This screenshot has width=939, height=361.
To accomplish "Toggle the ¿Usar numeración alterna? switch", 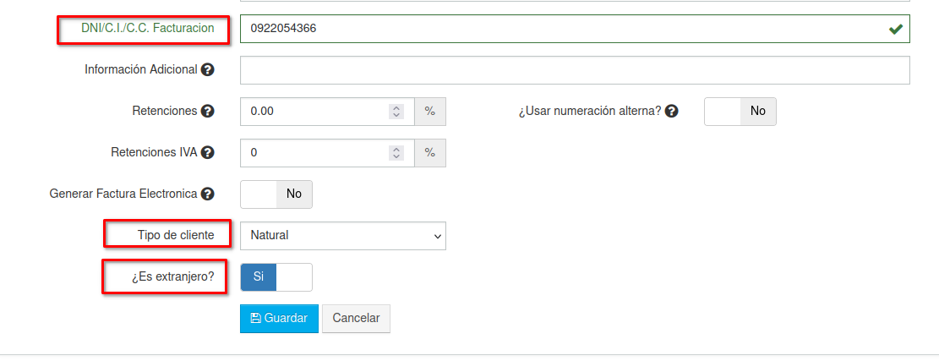I will click(740, 112).
